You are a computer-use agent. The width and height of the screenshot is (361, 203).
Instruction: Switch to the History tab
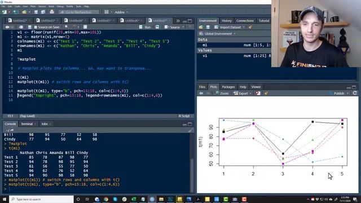click(x=226, y=21)
